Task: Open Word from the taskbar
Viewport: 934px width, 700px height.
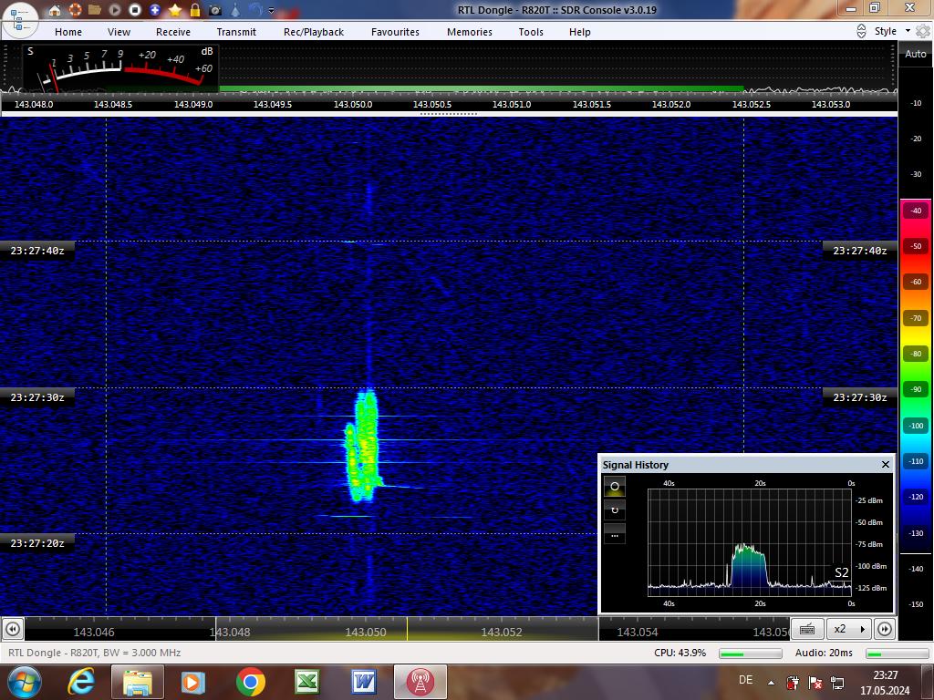Action: tap(363, 682)
